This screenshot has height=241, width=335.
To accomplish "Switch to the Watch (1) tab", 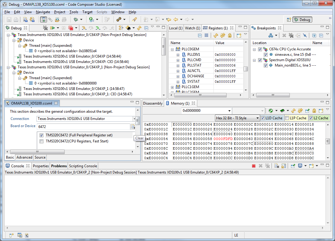I will (x=192, y=28).
